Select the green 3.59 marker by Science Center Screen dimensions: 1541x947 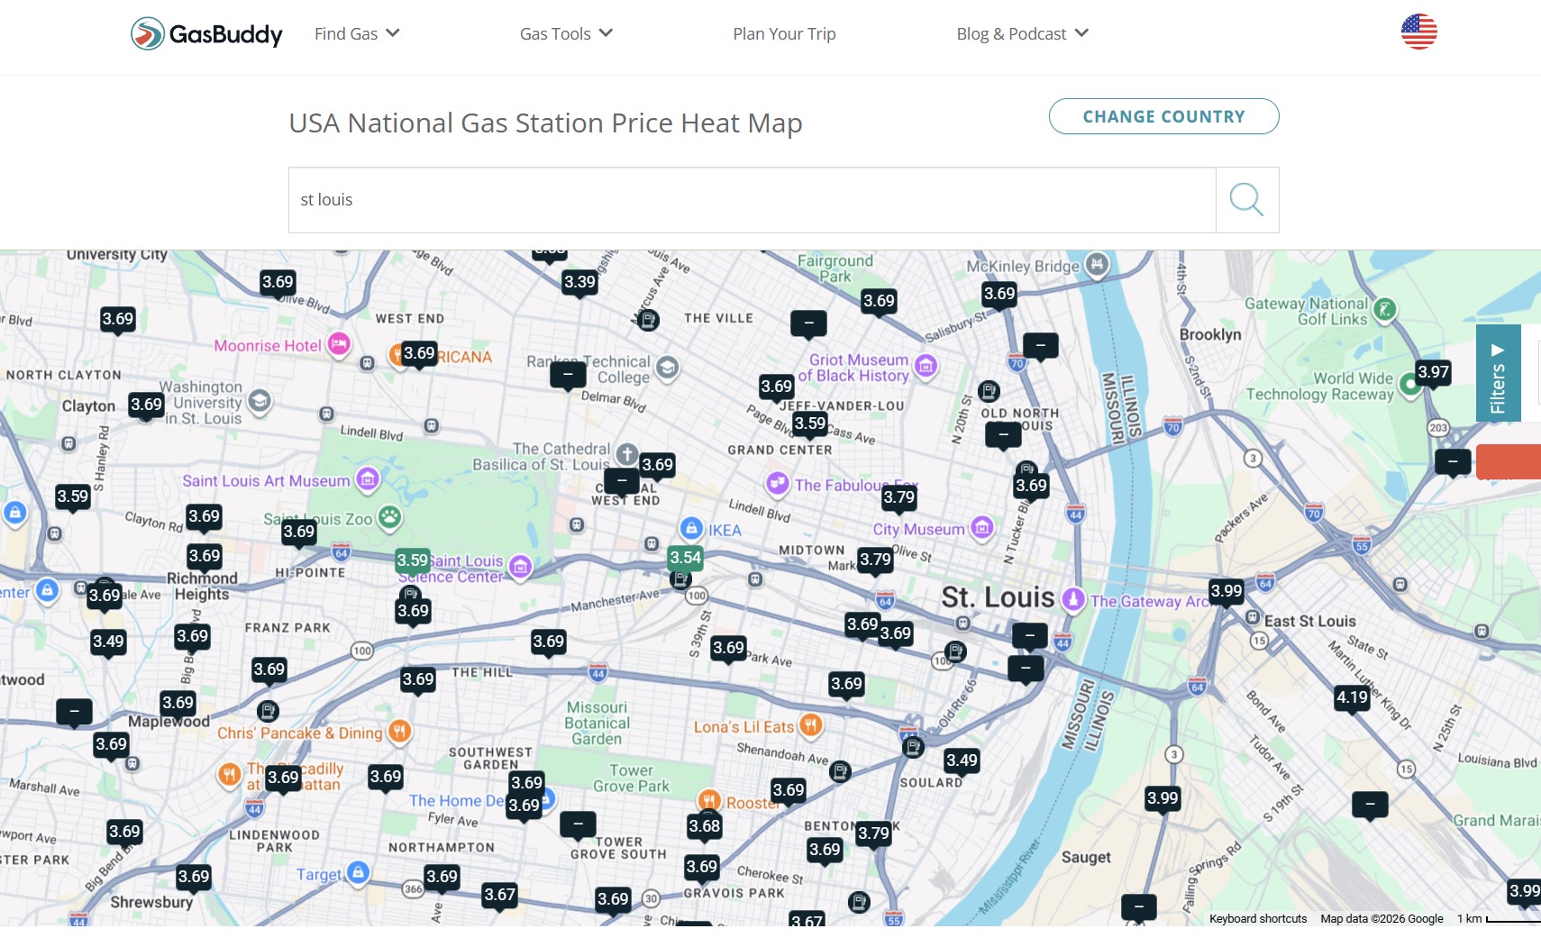(413, 561)
